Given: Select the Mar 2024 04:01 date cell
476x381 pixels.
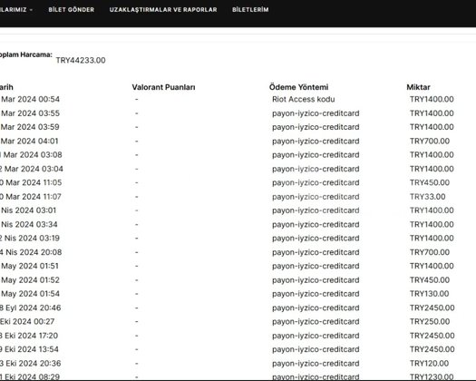Looking at the screenshot, I should [x=29, y=141].
